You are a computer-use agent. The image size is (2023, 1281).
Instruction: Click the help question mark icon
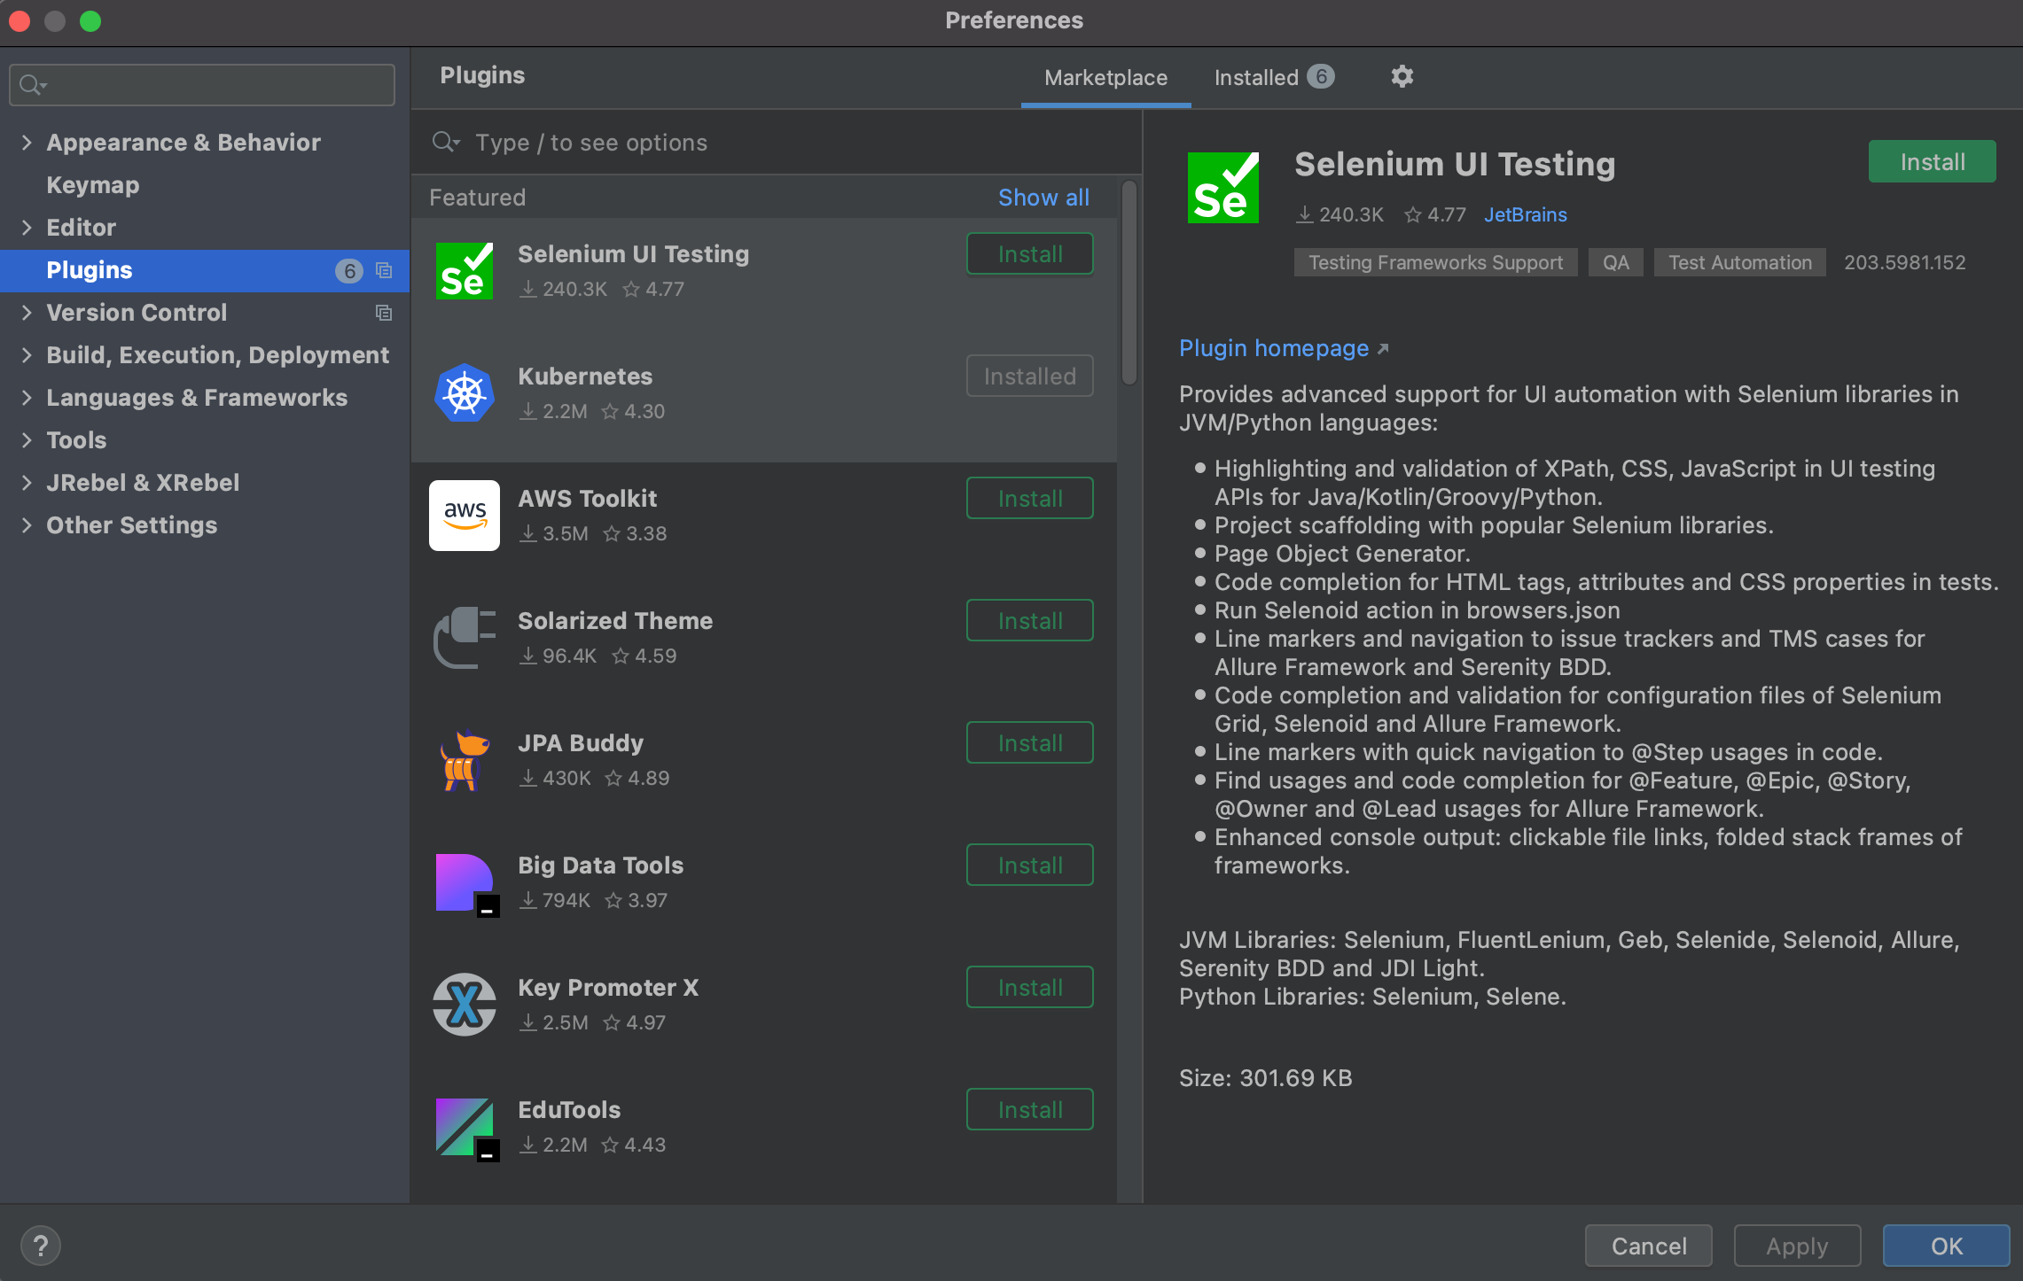click(41, 1245)
